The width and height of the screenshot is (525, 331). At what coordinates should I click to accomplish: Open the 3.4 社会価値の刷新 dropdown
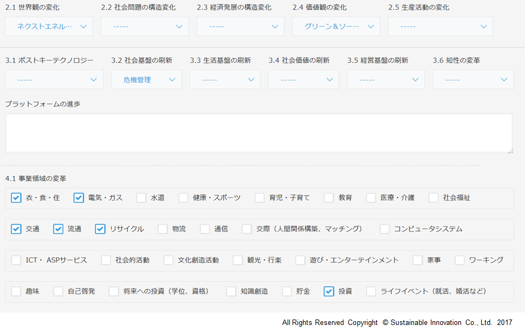(304, 80)
